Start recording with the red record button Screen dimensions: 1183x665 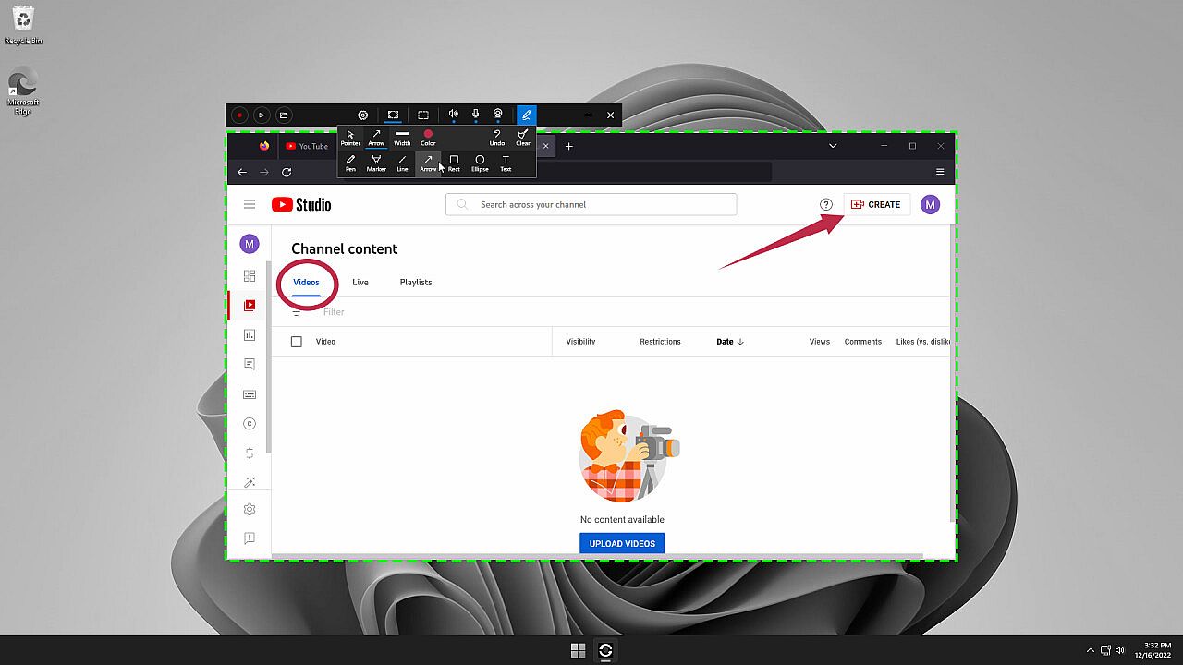[239, 115]
